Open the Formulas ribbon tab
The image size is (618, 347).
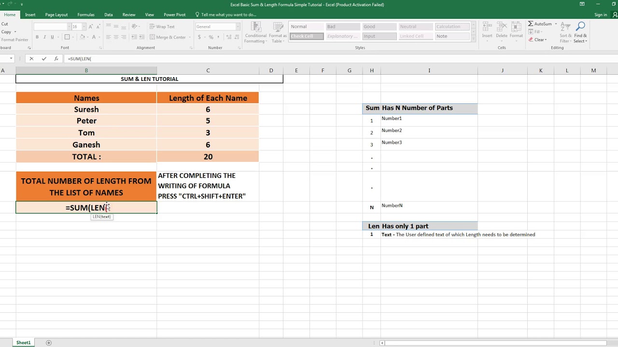[86, 14]
